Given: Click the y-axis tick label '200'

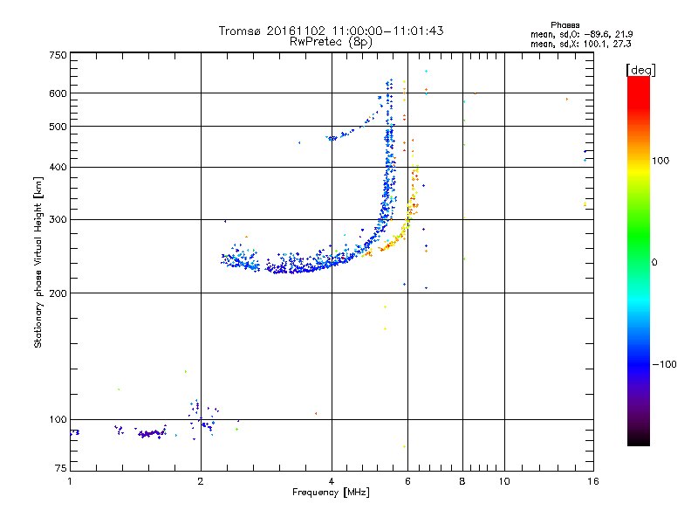Looking at the screenshot, I should 58,293.
